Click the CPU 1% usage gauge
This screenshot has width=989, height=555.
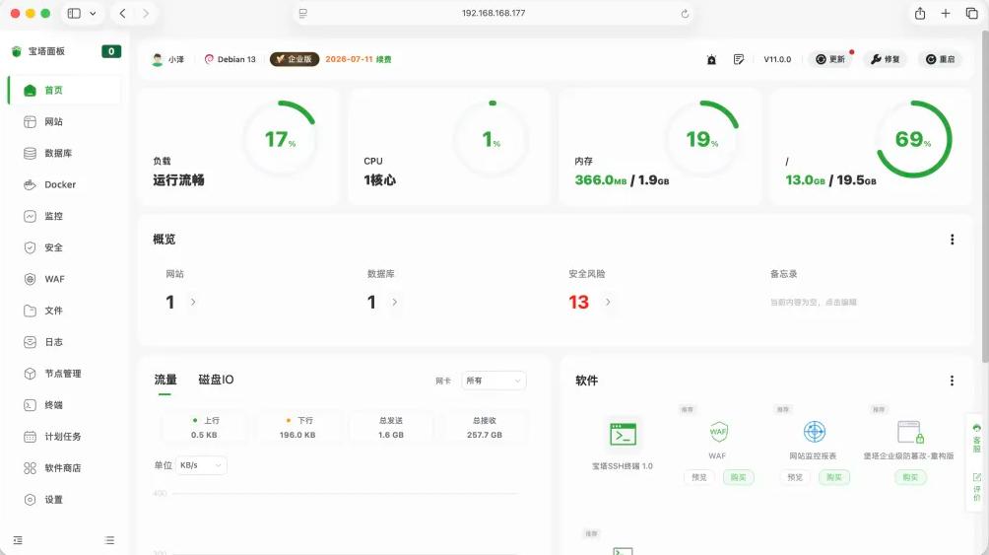(x=492, y=139)
